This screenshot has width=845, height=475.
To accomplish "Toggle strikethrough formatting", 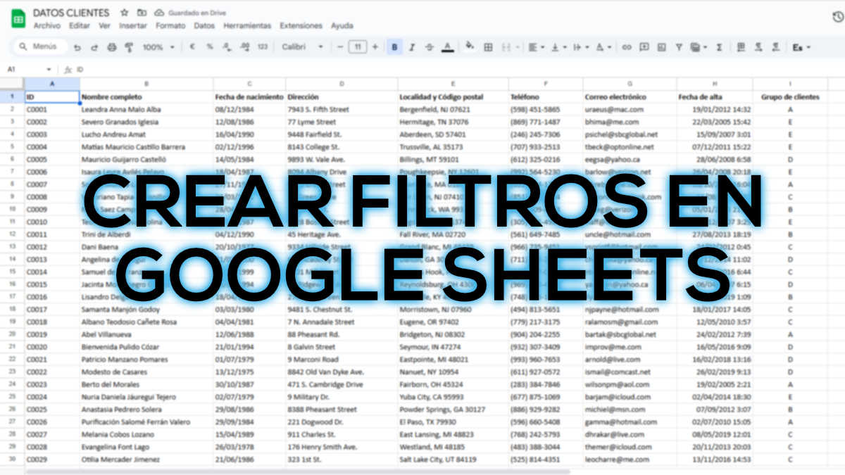I will pos(430,47).
